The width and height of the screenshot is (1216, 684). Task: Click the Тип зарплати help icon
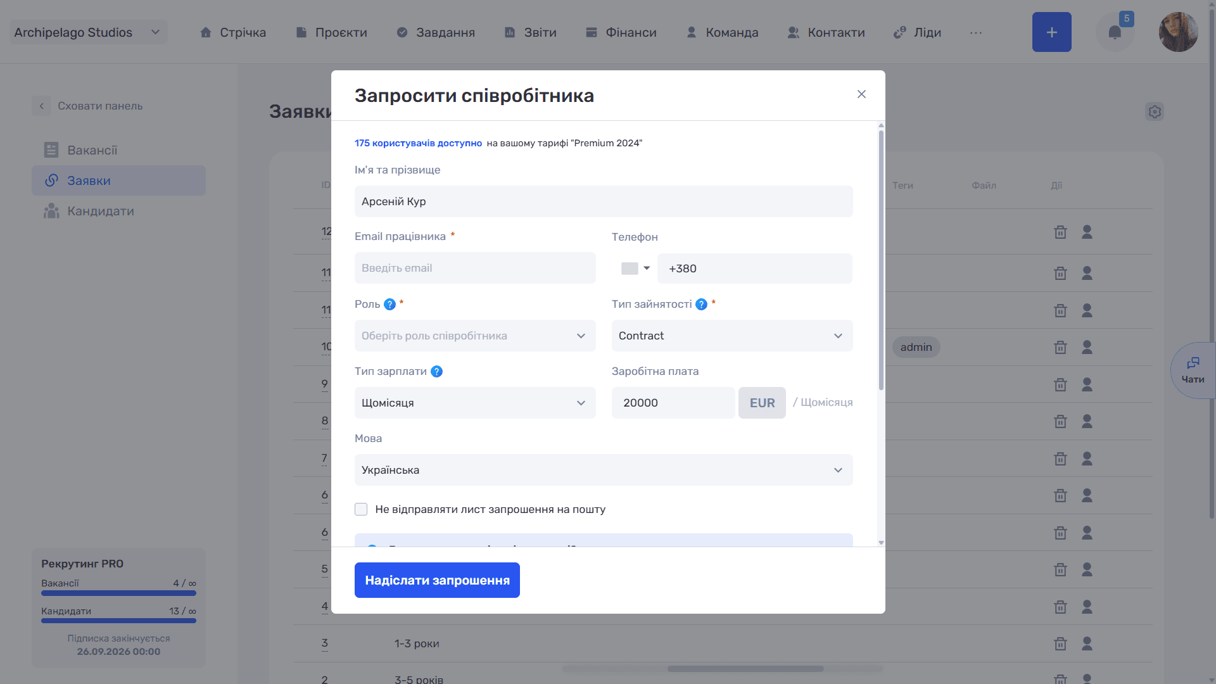437,372
